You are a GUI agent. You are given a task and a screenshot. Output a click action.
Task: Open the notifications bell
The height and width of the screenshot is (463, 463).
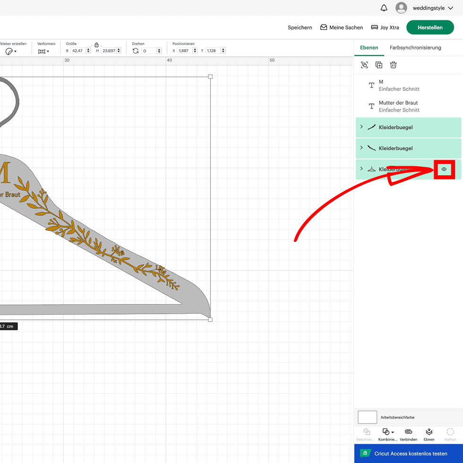(384, 8)
